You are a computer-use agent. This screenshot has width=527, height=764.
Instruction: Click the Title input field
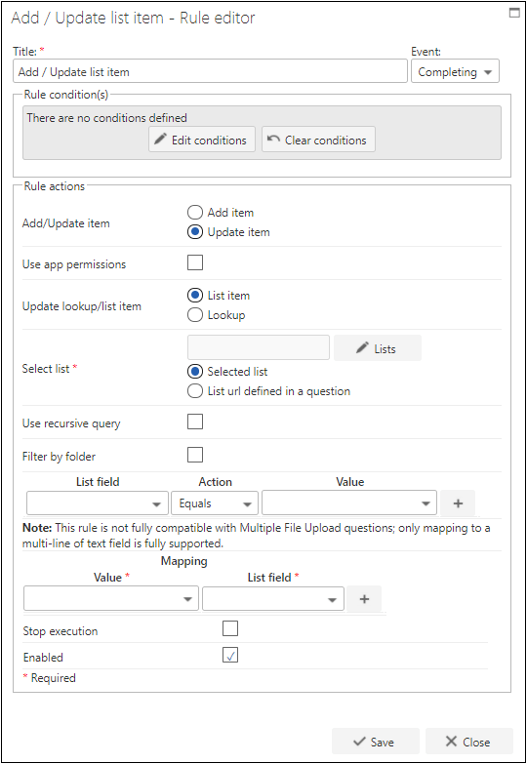pyautogui.click(x=210, y=71)
